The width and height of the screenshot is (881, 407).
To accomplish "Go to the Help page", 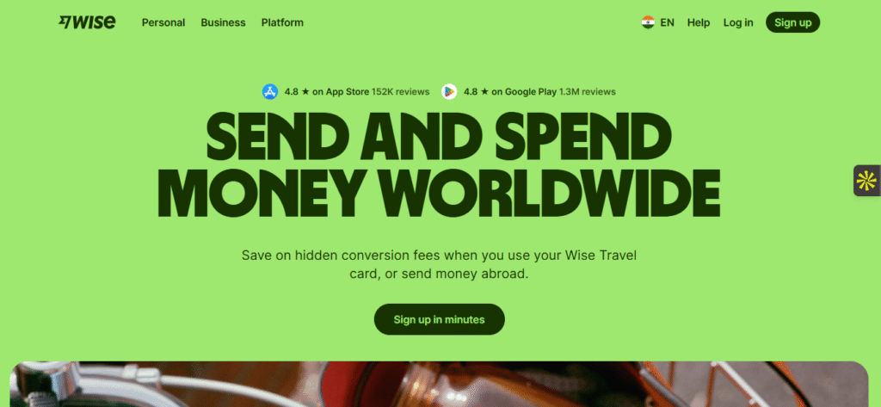I will (x=699, y=22).
